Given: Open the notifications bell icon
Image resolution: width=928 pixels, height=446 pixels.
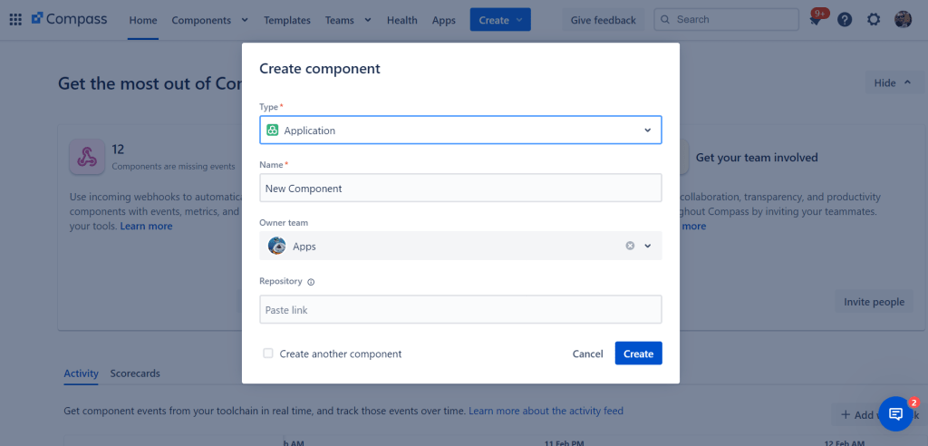Looking at the screenshot, I should 817,19.
